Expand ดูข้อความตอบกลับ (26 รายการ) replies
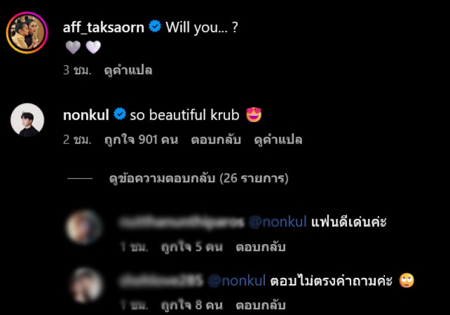The image size is (450, 315). pyautogui.click(x=199, y=178)
